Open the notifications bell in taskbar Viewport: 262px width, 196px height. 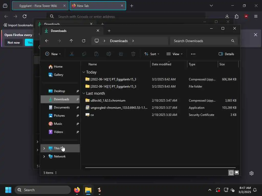pyautogui.click(x=255, y=190)
